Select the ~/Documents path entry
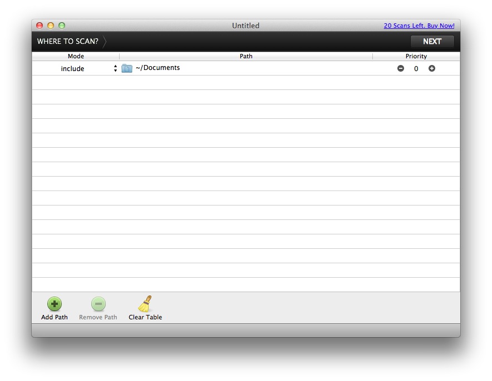The width and height of the screenshot is (492, 381). pyautogui.click(x=158, y=68)
